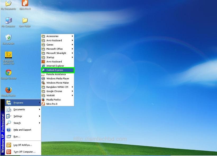Select New Folder desktop icon

(25, 22)
